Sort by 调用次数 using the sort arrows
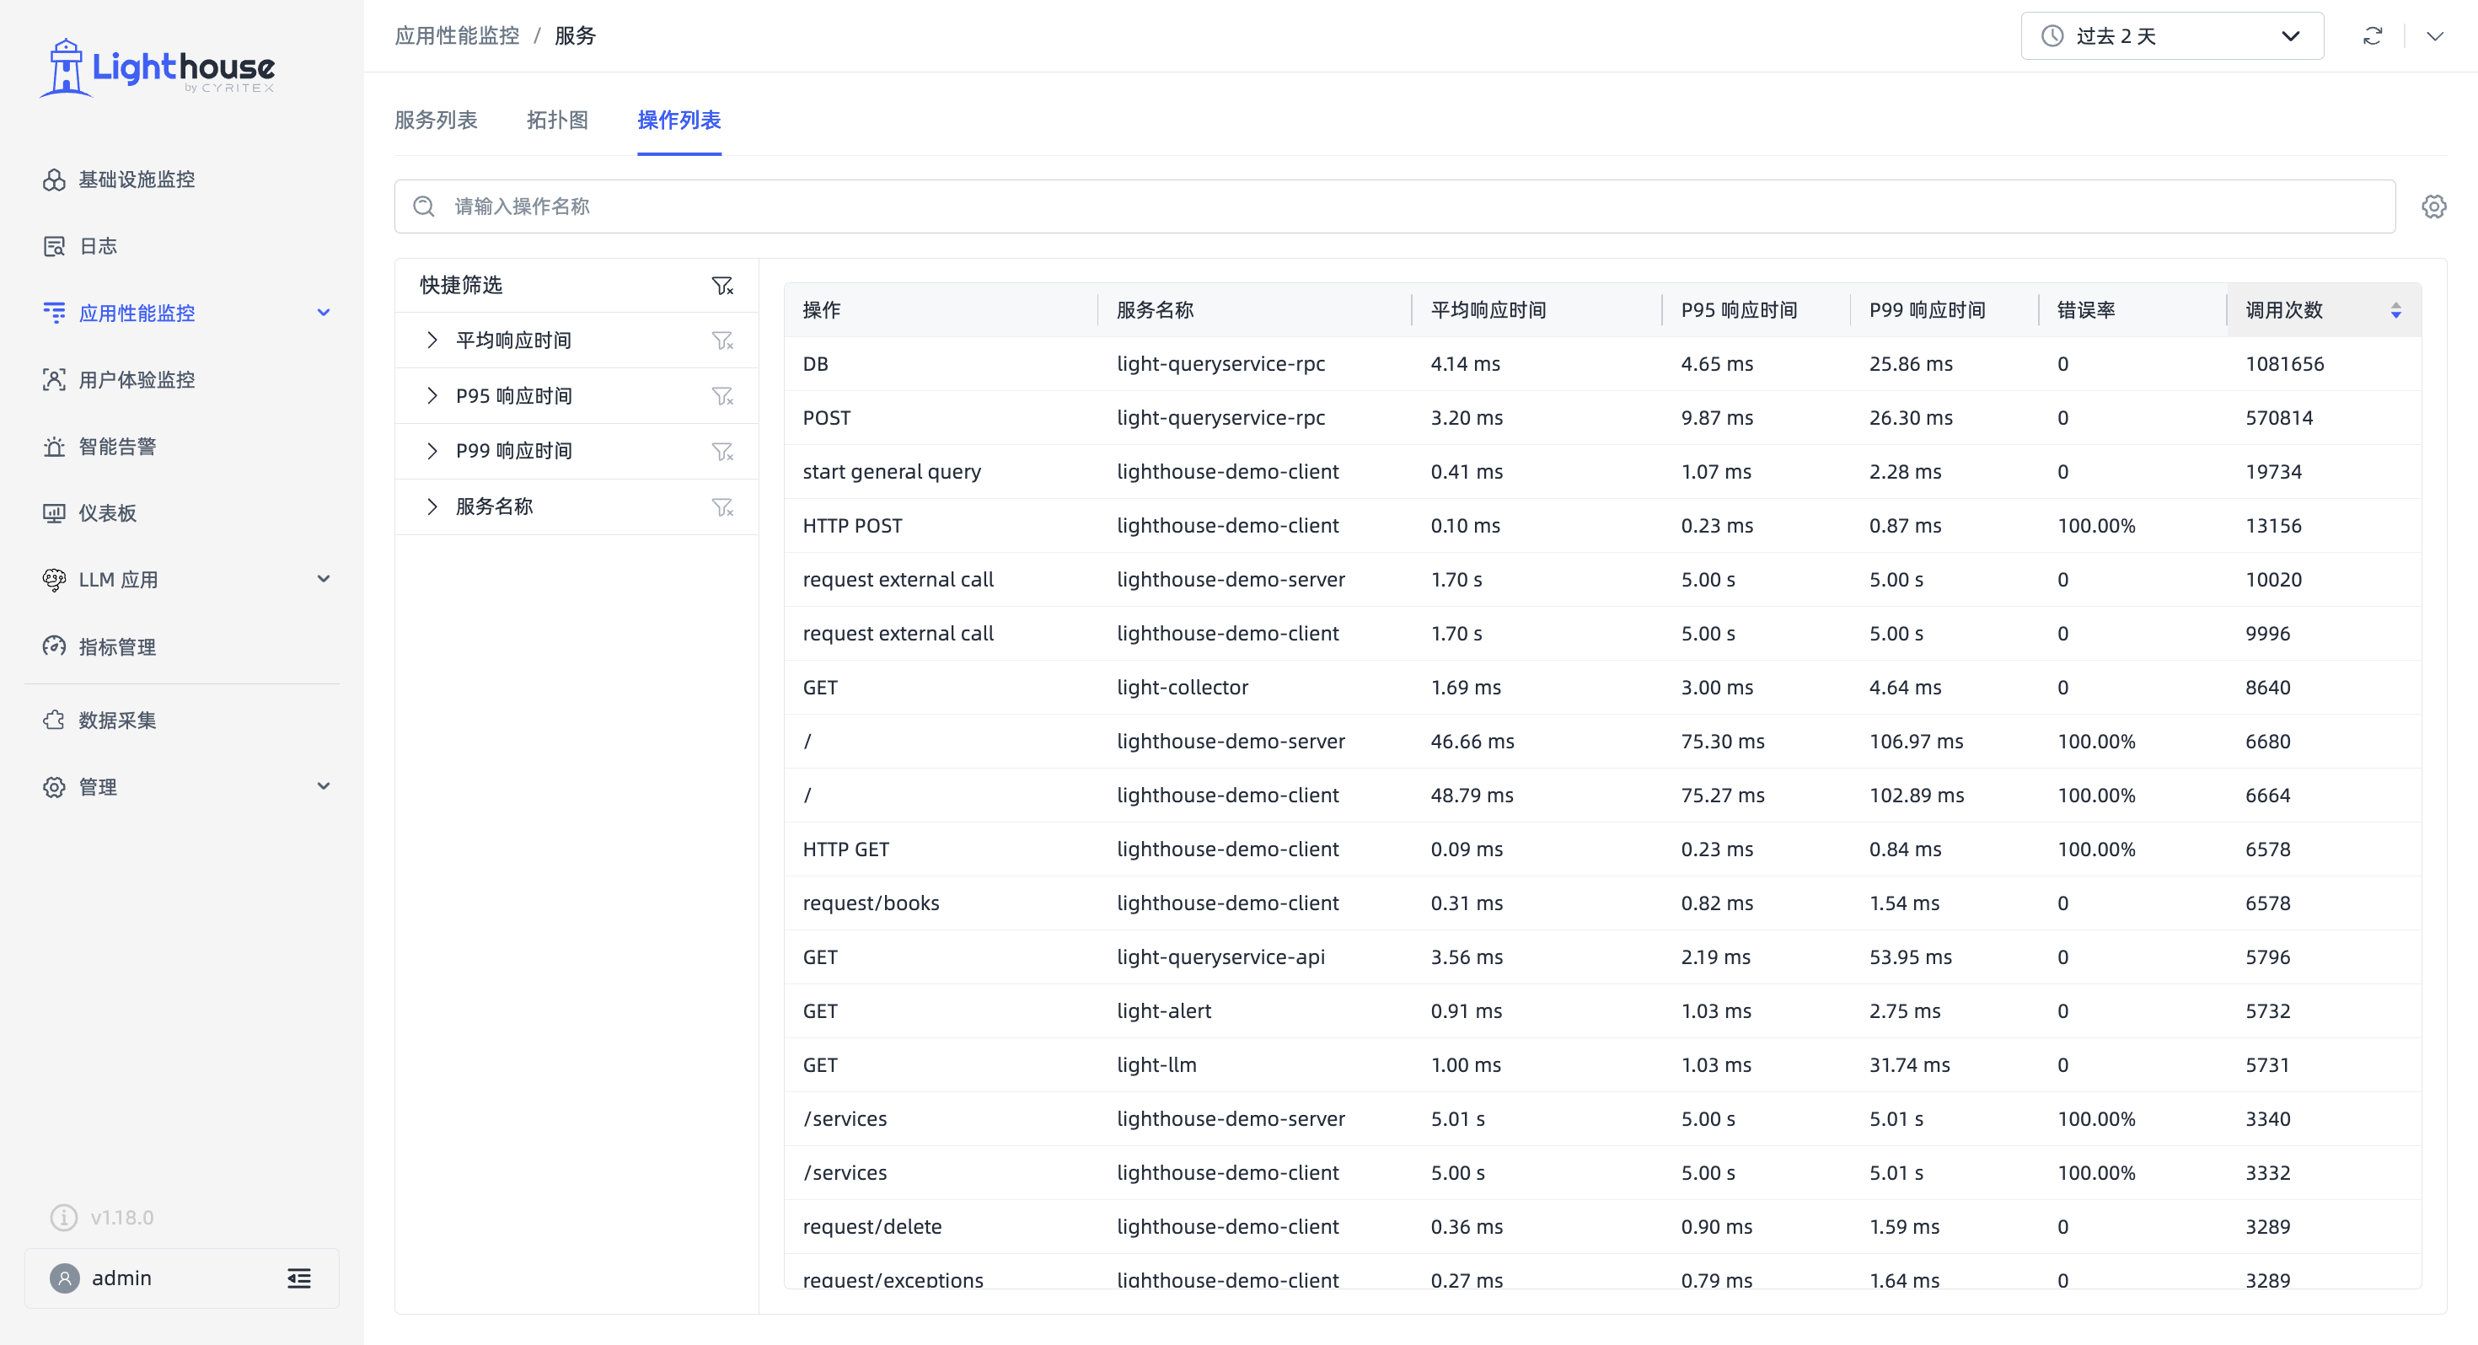2478x1345 pixels. (2396, 311)
